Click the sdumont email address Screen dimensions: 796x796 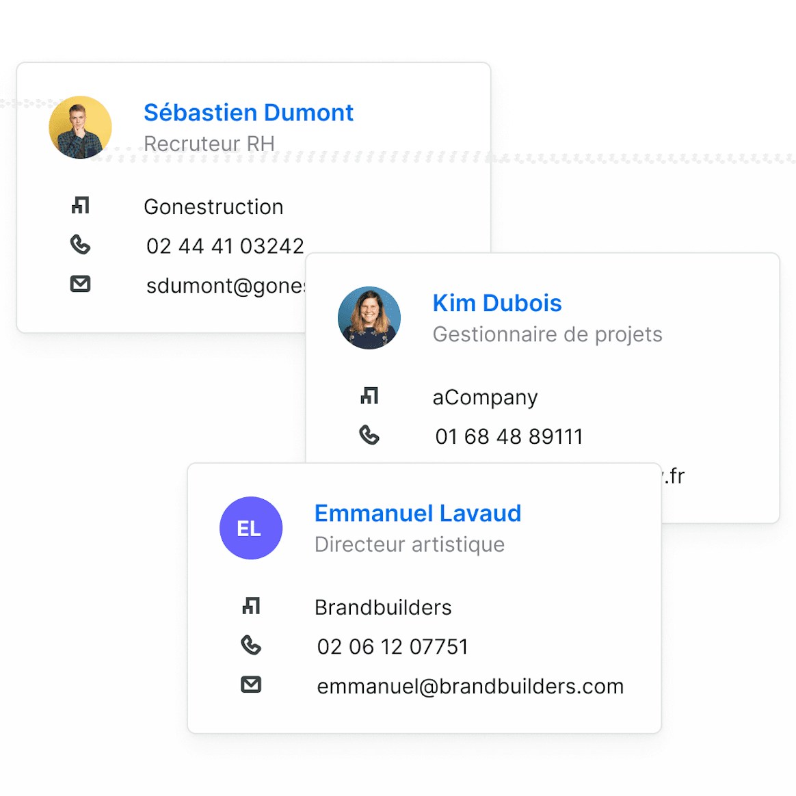(225, 286)
